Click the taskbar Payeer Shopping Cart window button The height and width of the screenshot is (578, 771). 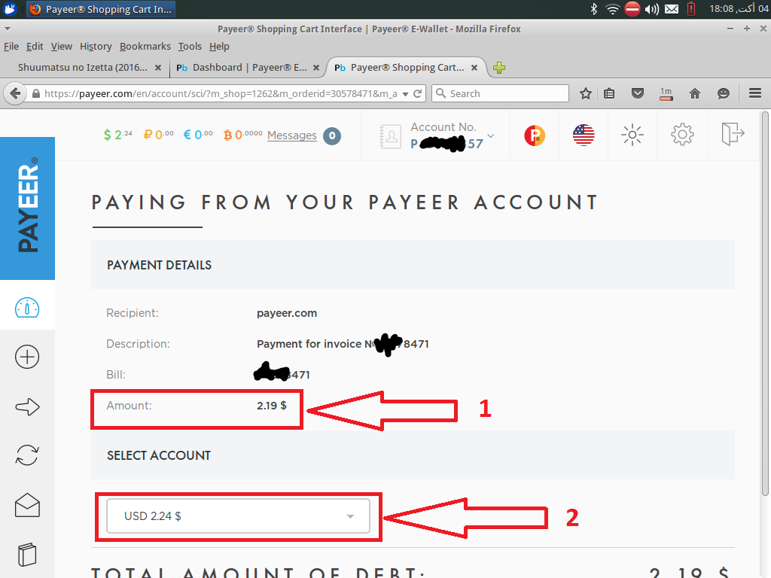(102, 9)
